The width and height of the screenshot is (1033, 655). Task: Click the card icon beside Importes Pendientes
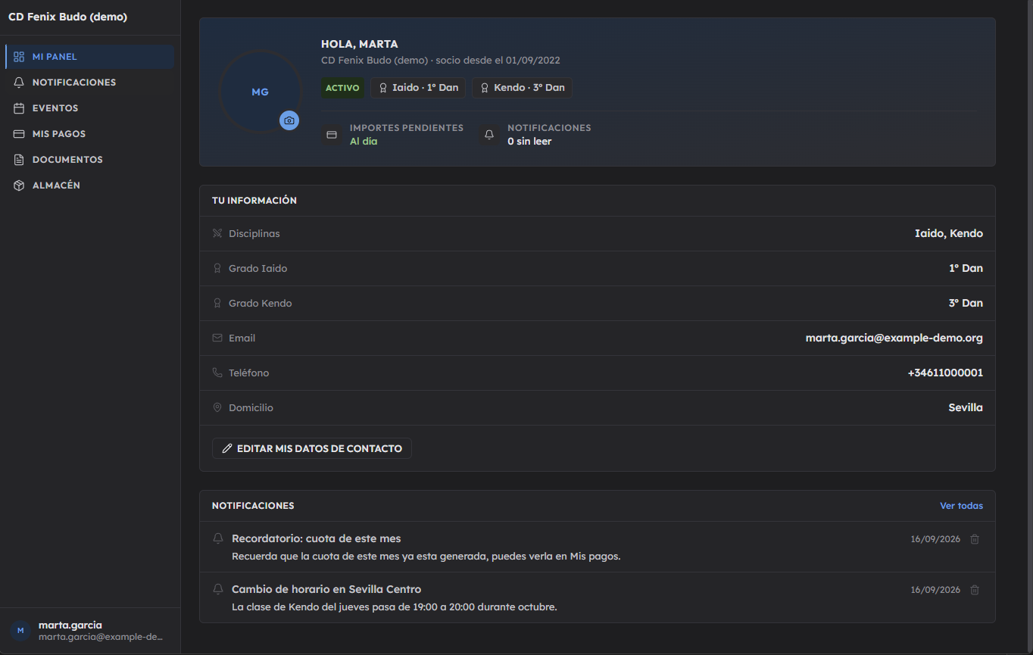[x=331, y=135]
